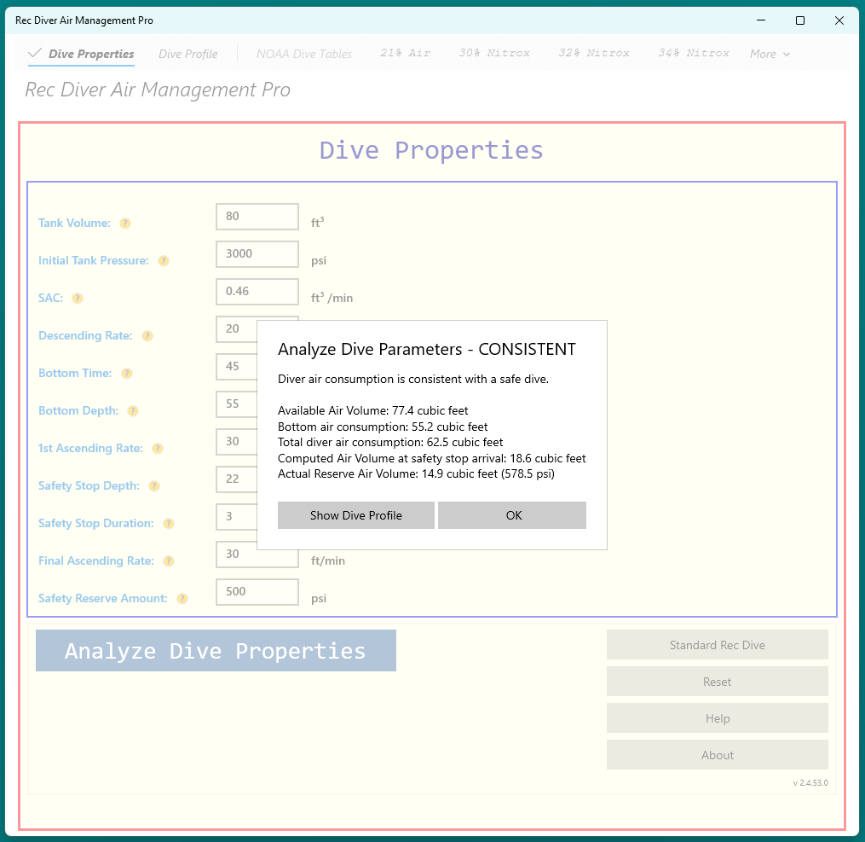
Task: Click help icon next to Initial Tank Pressure
Action: coord(164,260)
